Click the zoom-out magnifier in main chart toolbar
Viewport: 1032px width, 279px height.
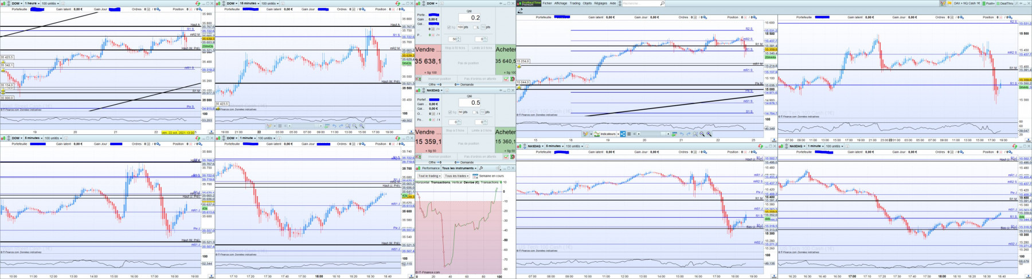click(702, 134)
